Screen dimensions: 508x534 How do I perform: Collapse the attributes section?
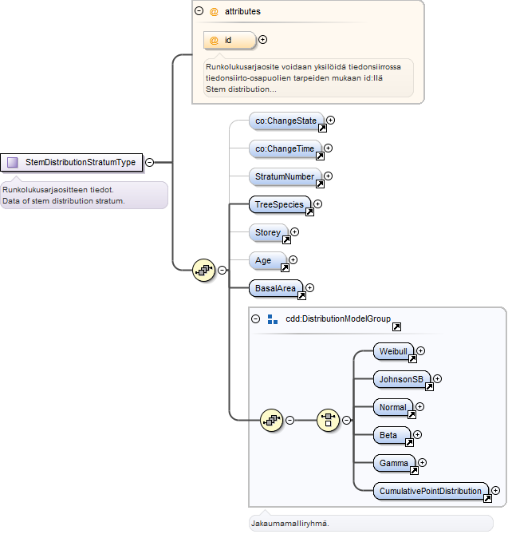pos(199,11)
